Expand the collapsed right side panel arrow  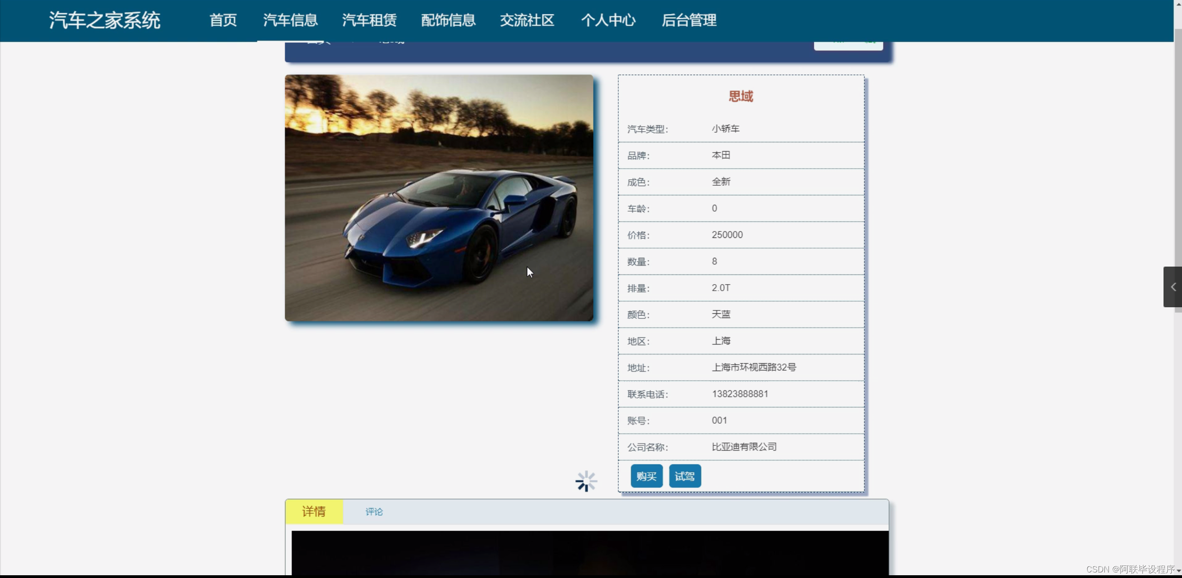(1173, 287)
